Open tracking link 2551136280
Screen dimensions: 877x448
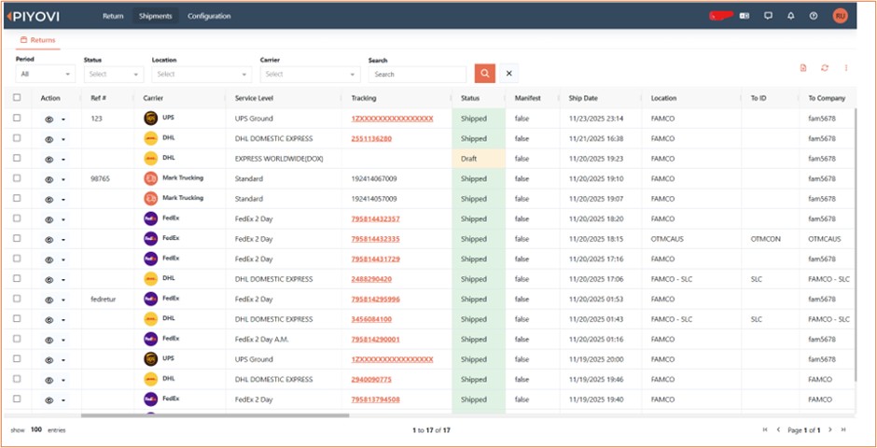(x=371, y=139)
